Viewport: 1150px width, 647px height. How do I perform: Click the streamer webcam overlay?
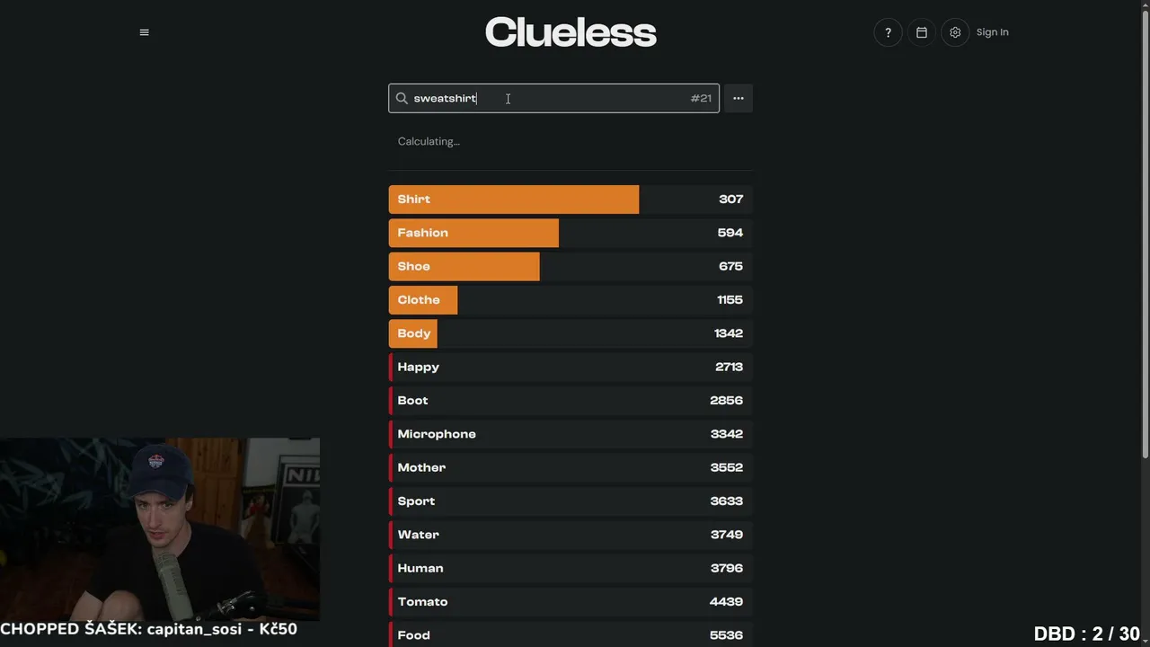[x=160, y=529]
